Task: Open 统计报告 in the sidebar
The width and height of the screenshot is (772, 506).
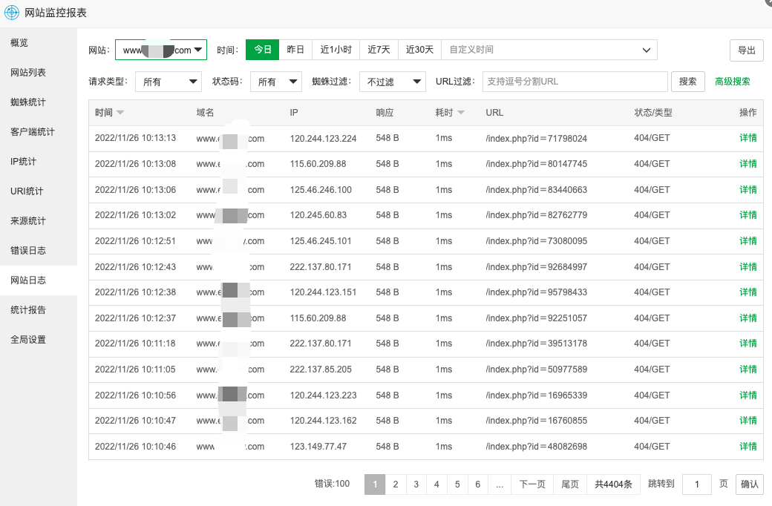Action: click(x=39, y=309)
